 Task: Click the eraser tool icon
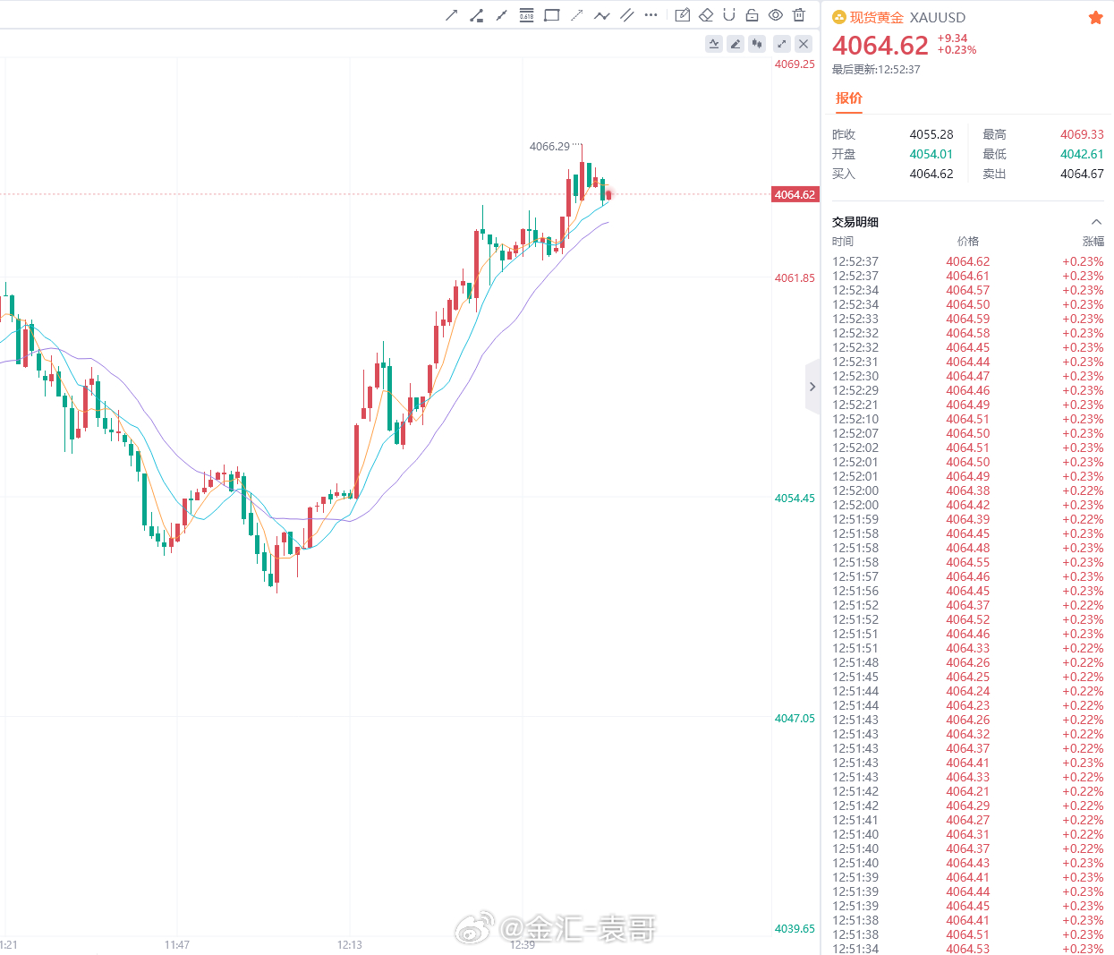[x=706, y=15]
